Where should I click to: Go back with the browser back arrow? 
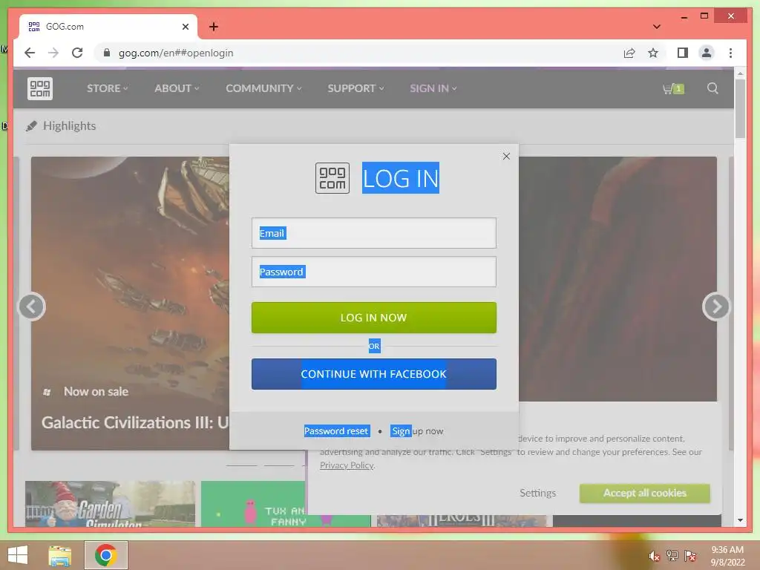click(30, 53)
